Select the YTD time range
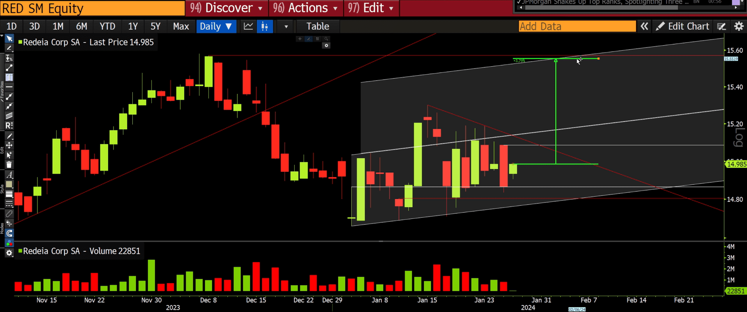Viewport: 747px width, 312px height. pyautogui.click(x=107, y=26)
